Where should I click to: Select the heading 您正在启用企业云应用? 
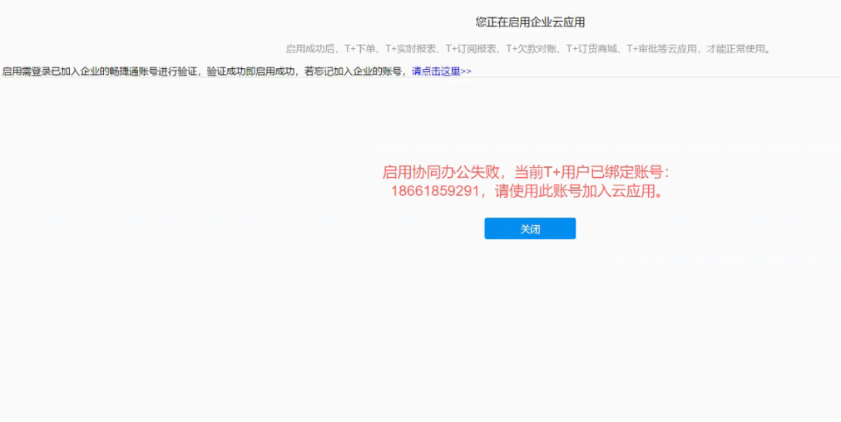tap(530, 22)
